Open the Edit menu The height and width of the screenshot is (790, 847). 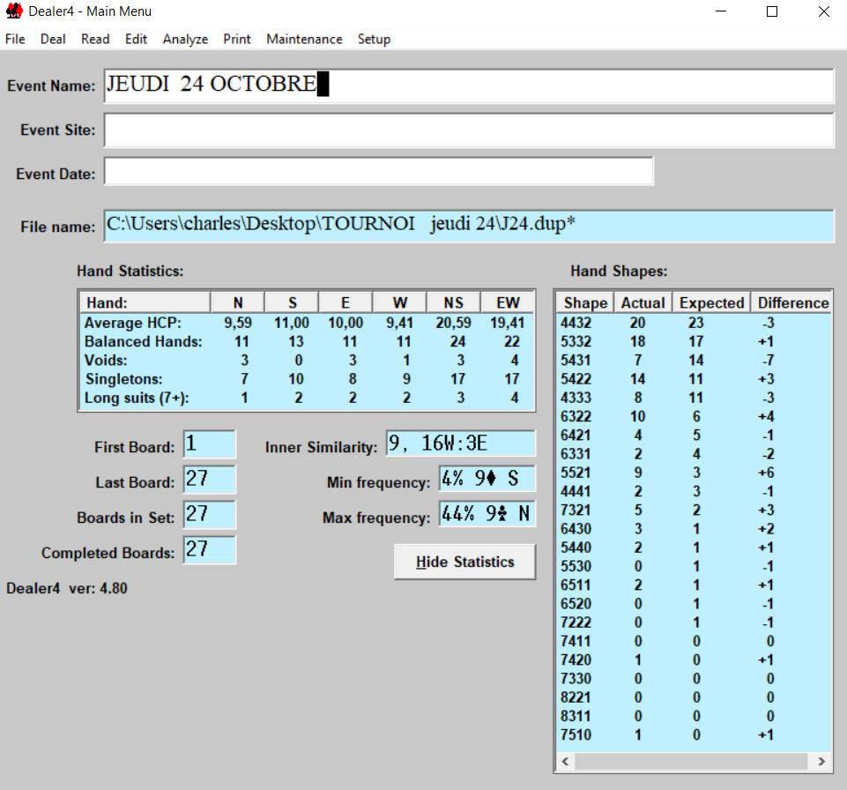[x=136, y=39]
